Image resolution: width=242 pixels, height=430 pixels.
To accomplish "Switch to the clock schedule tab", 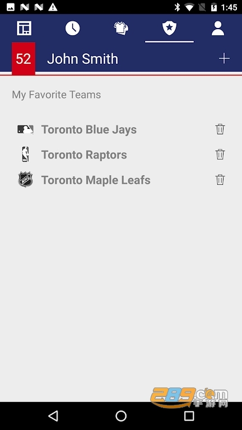I will pos(72,28).
